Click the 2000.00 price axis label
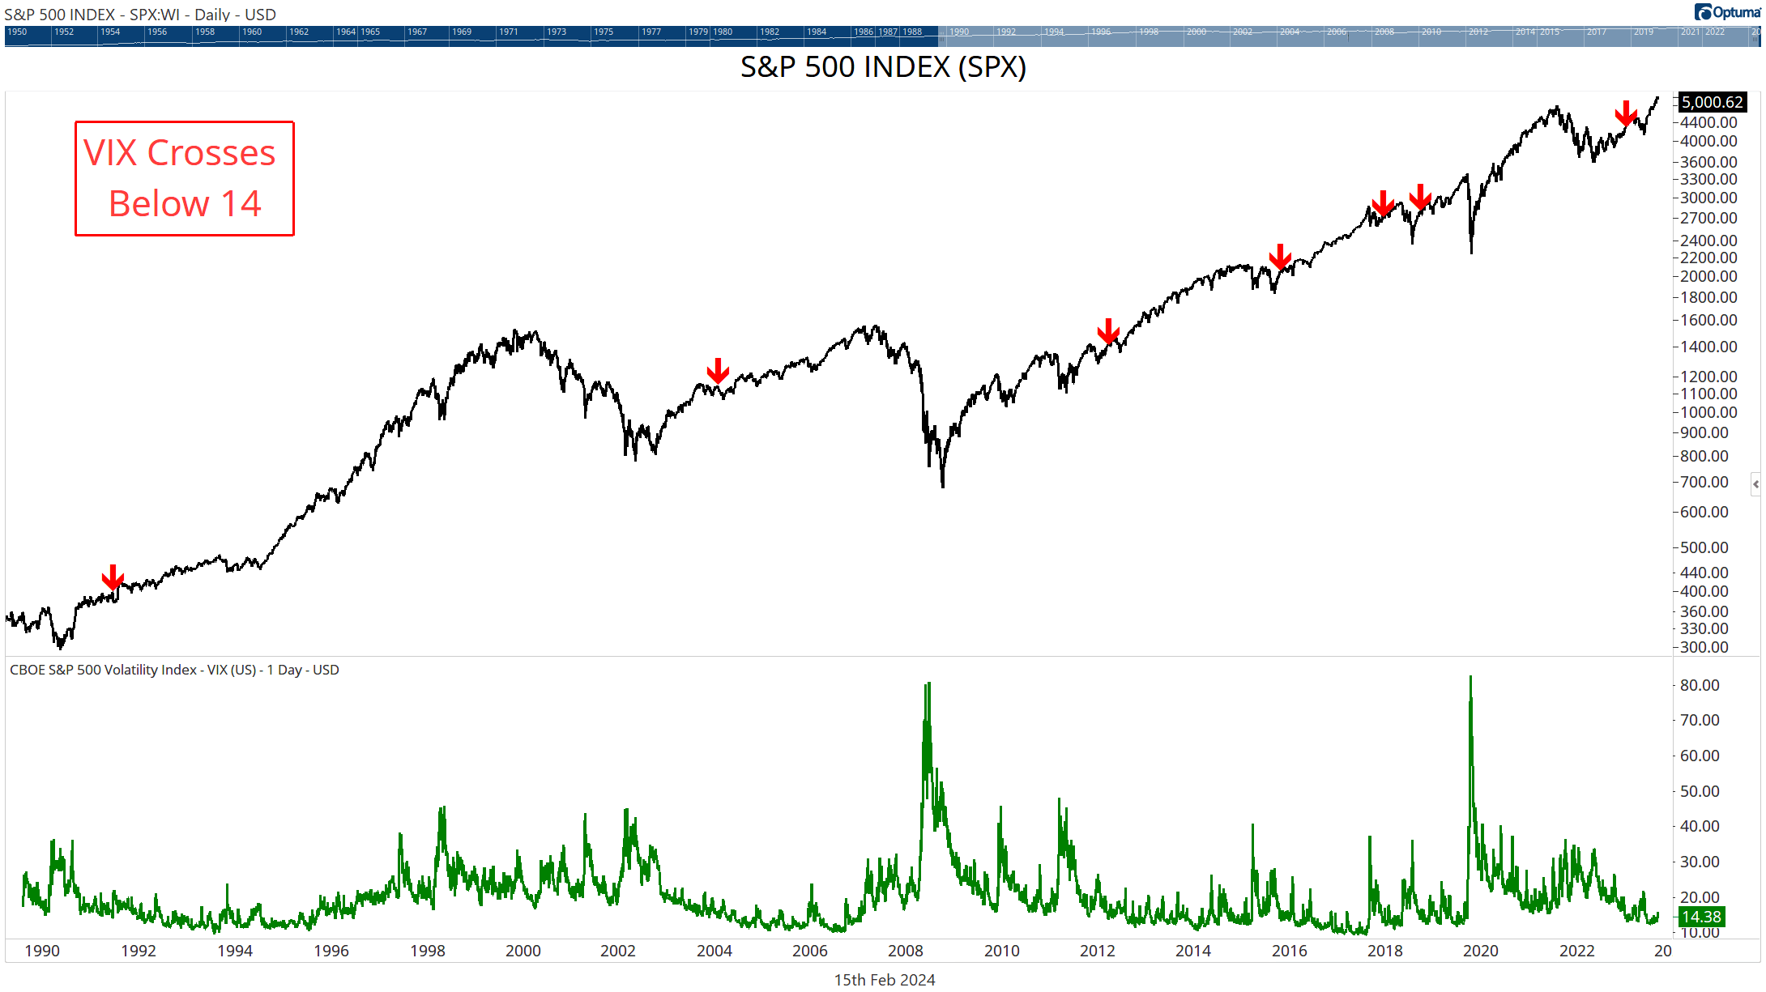 (x=1708, y=276)
